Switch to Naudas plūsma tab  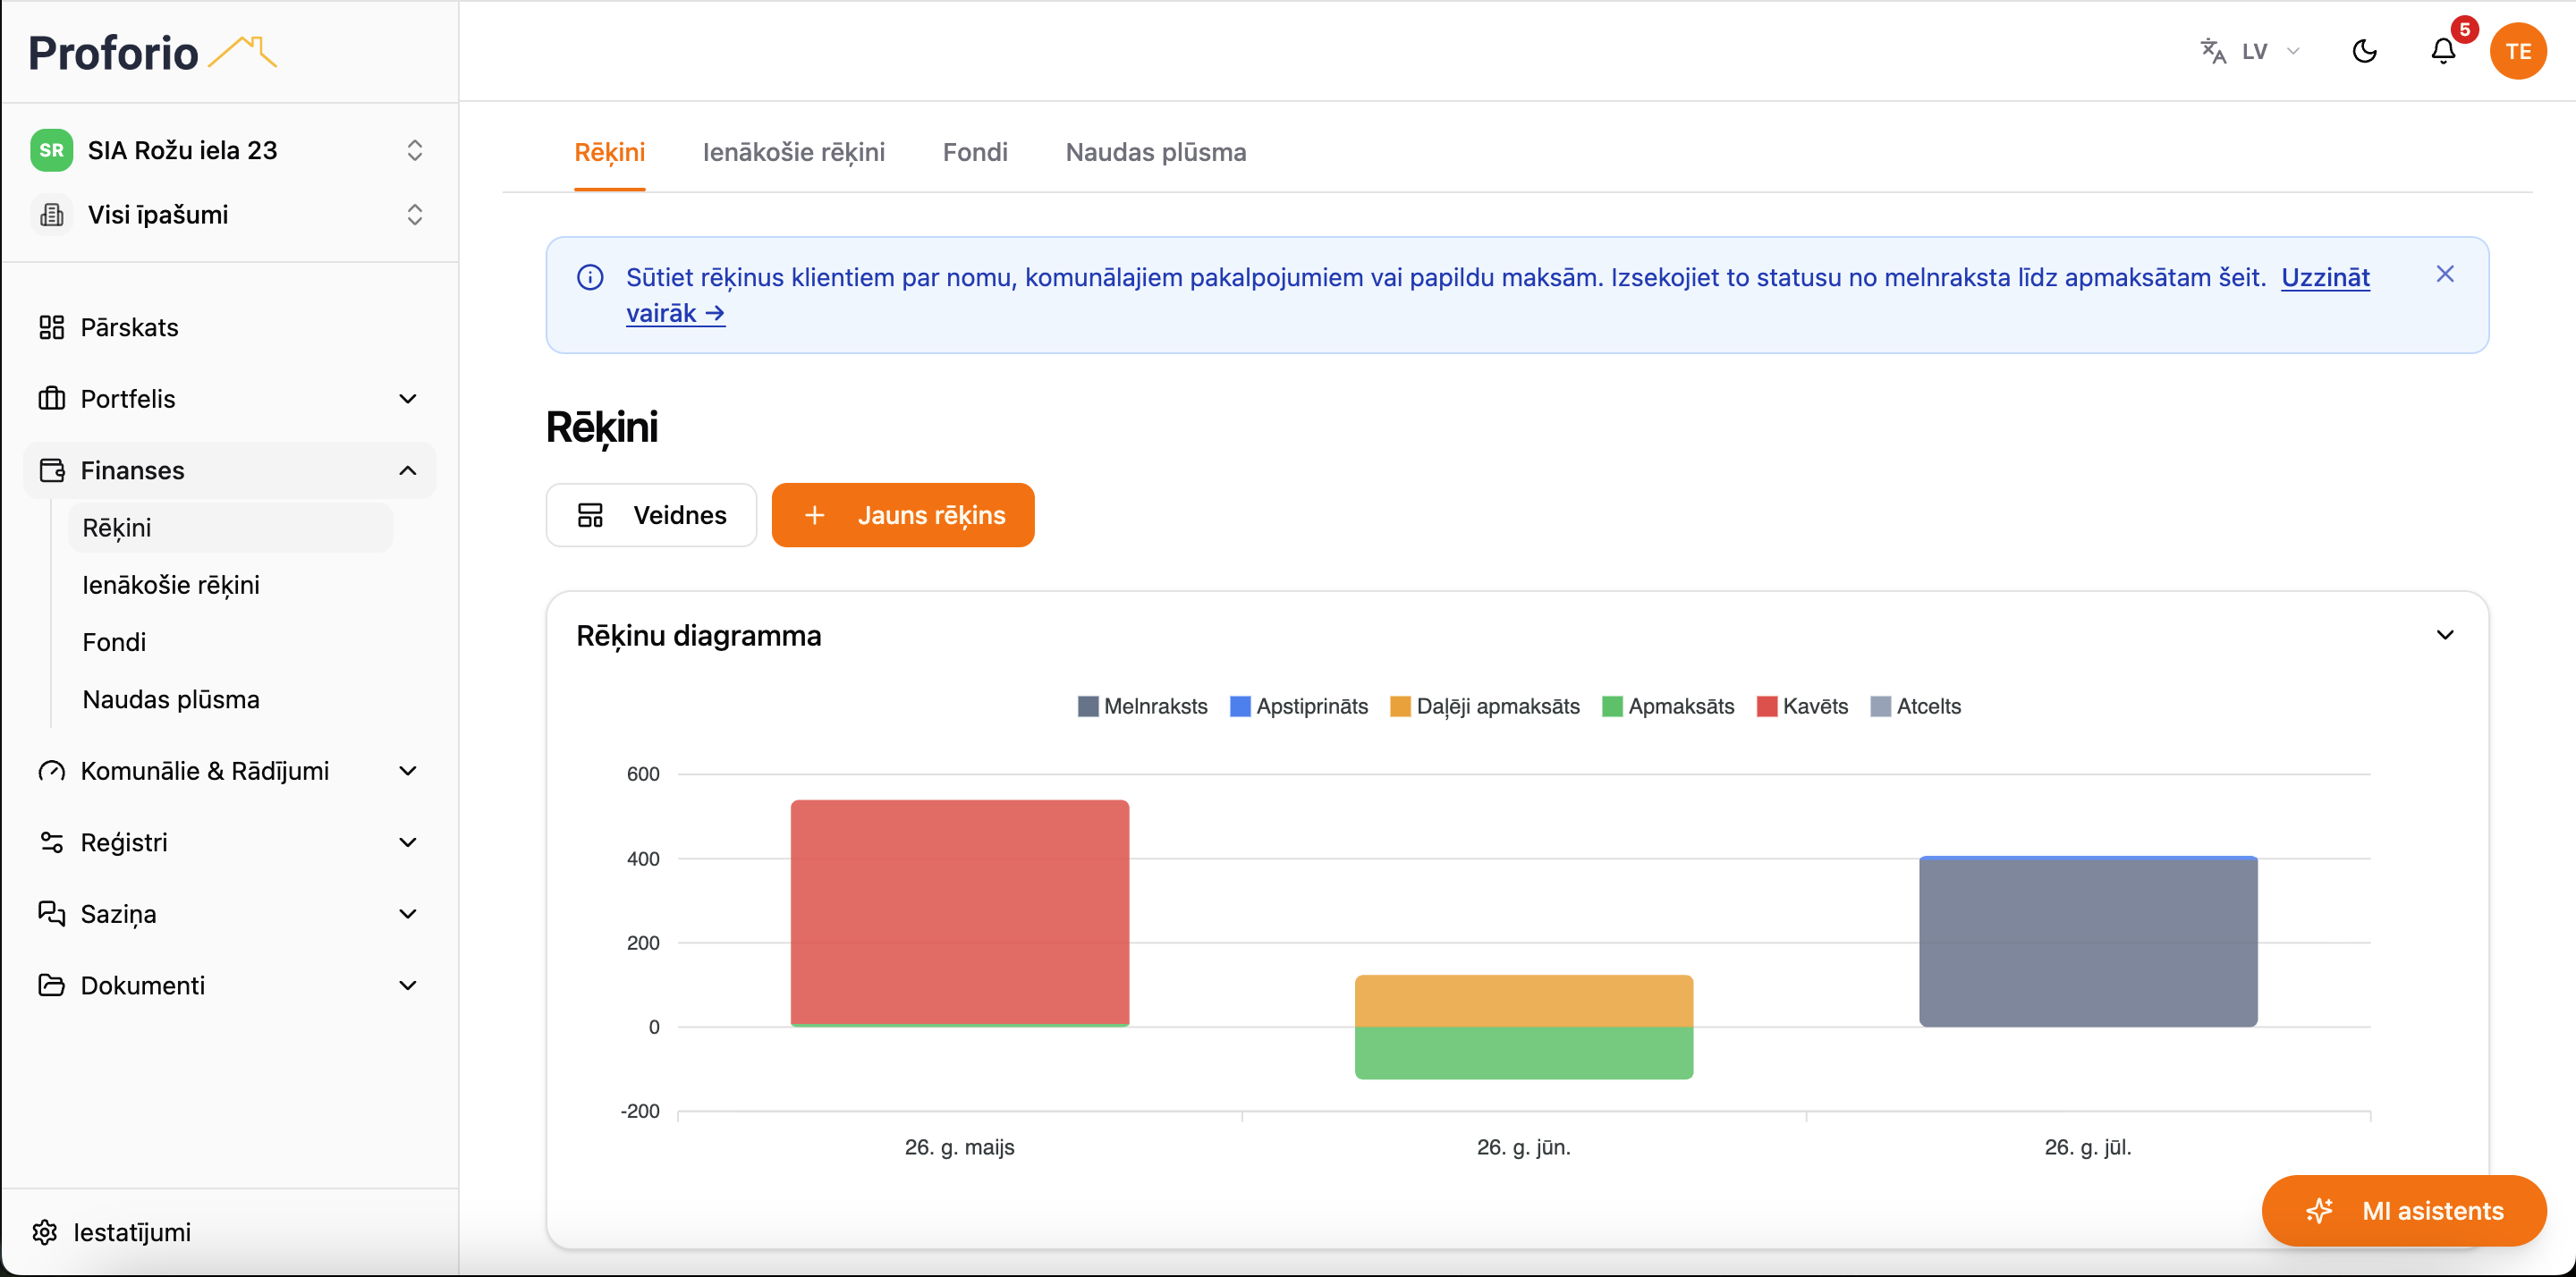click(x=1155, y=152)
